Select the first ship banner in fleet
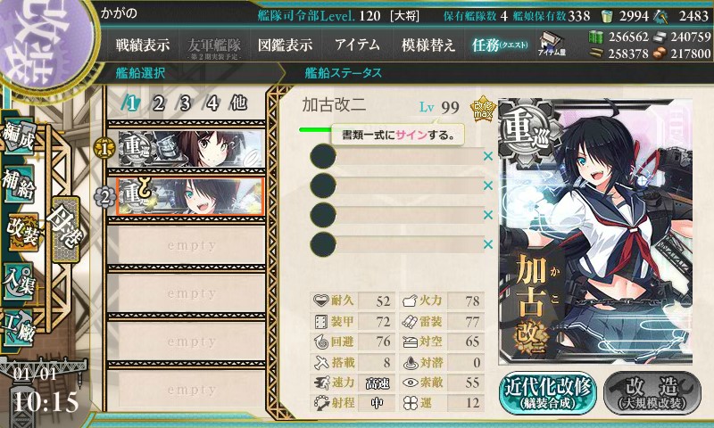This screenshot has width=714, height=428. (191, 148)
